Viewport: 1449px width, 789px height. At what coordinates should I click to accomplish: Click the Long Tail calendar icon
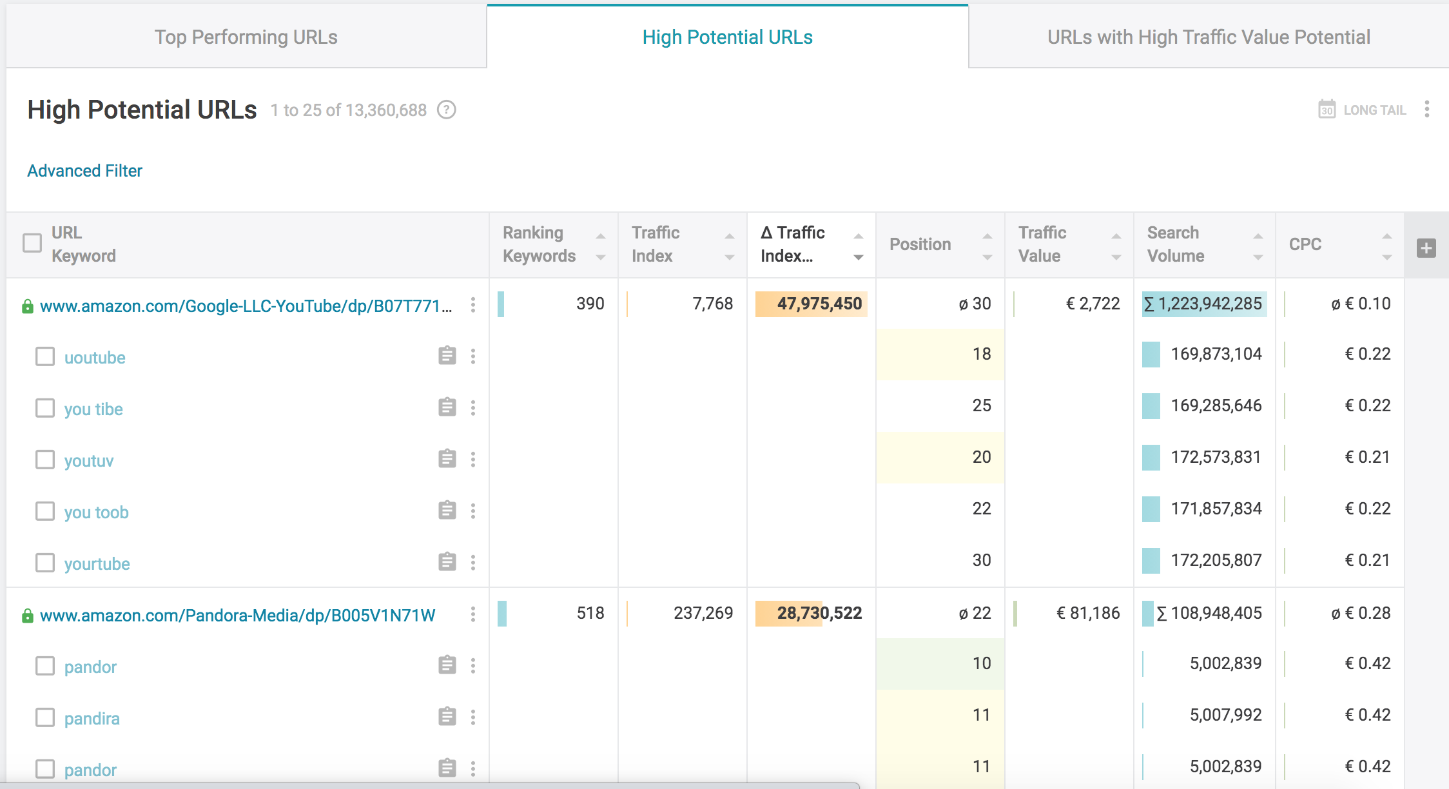click(1327, 109)
